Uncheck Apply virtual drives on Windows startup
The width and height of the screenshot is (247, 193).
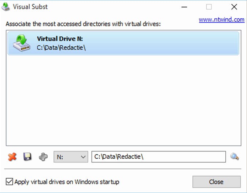9,182
